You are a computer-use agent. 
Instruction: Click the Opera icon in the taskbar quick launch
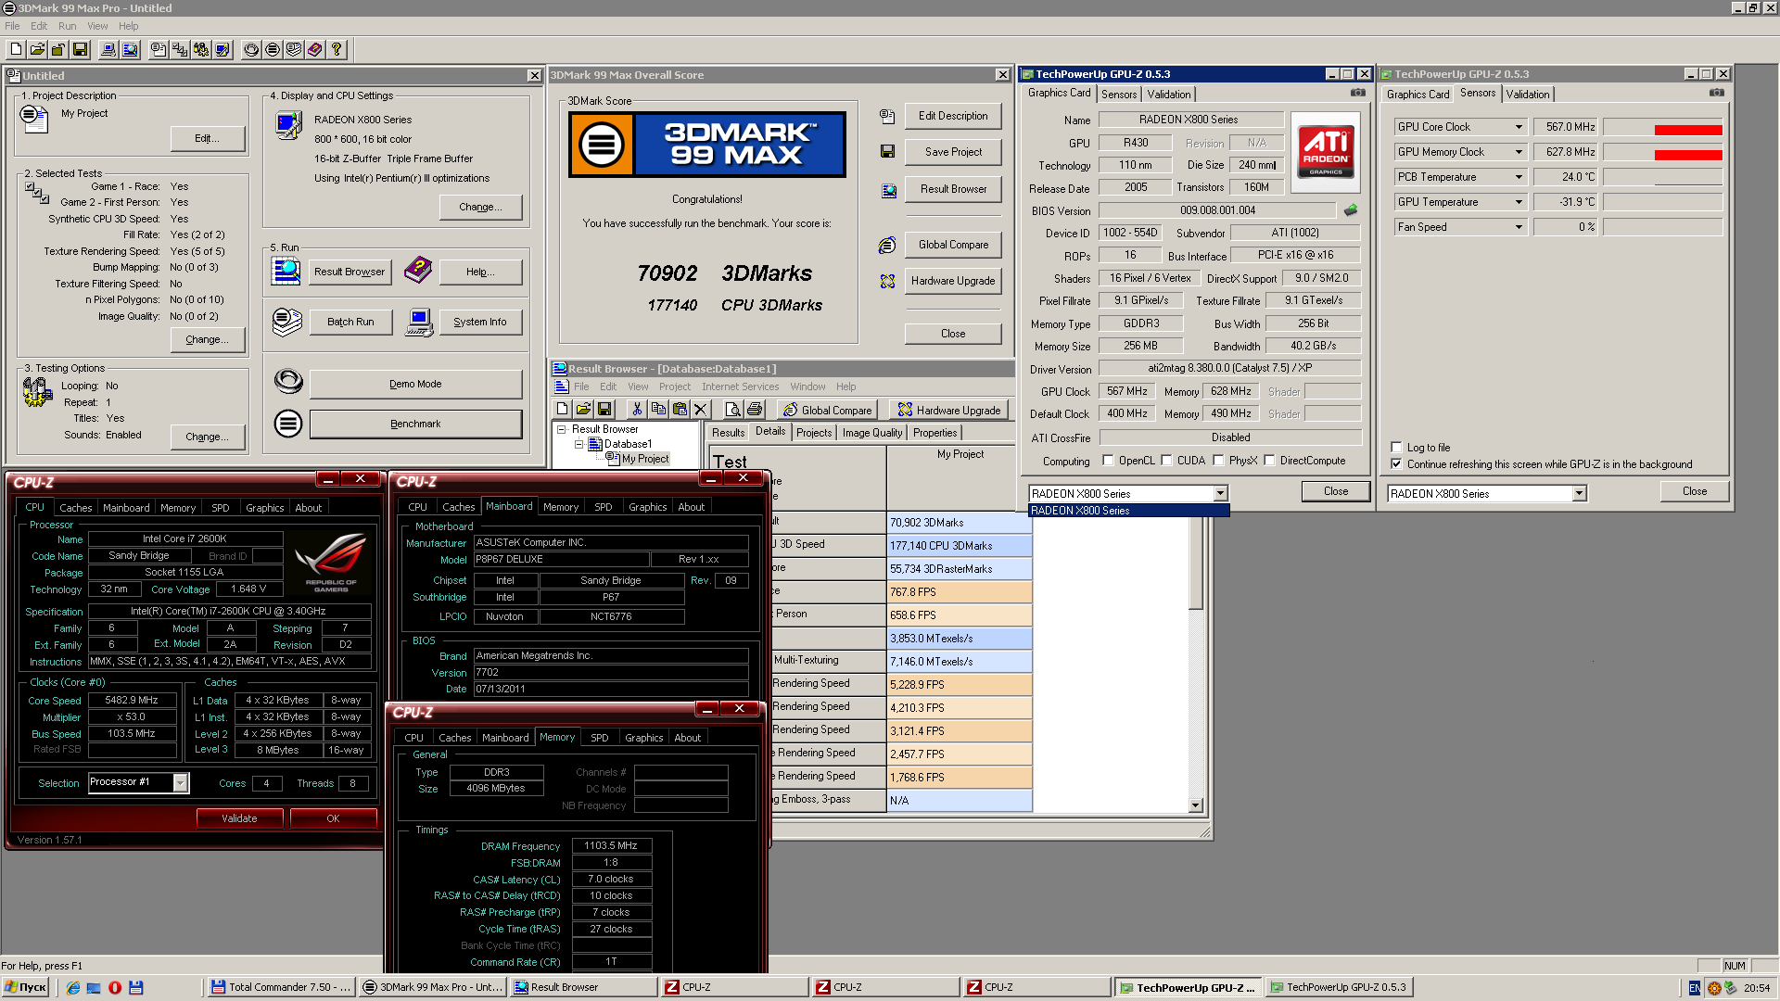(115, 988)
